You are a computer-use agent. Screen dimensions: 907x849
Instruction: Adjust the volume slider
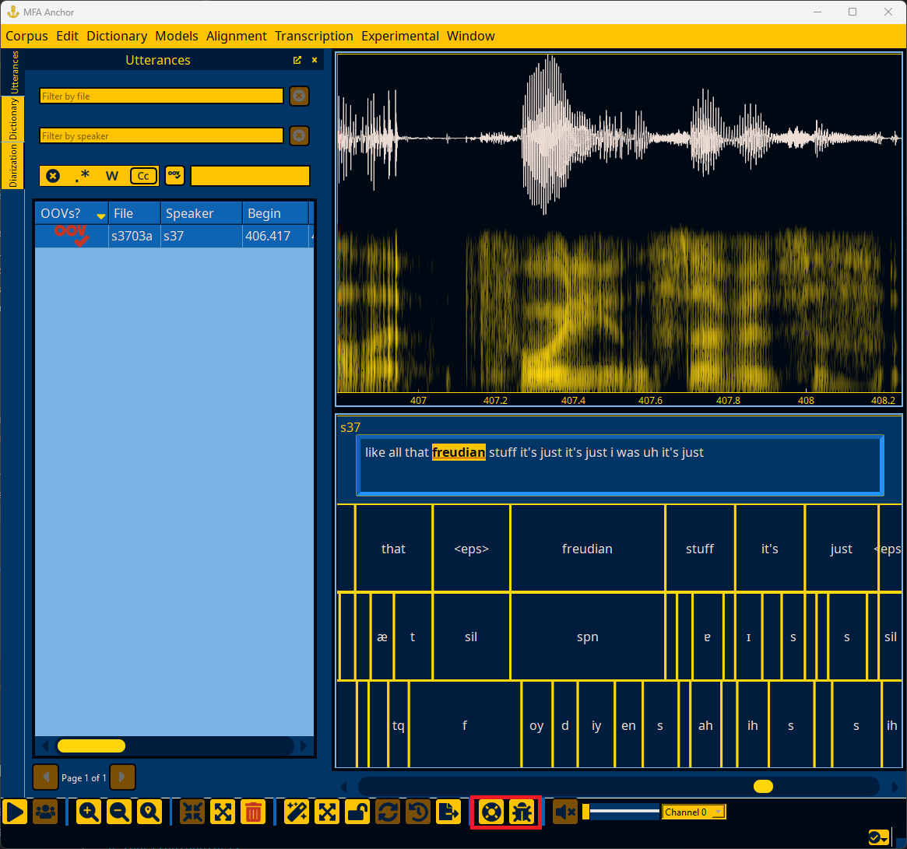[x=620, y=812]
